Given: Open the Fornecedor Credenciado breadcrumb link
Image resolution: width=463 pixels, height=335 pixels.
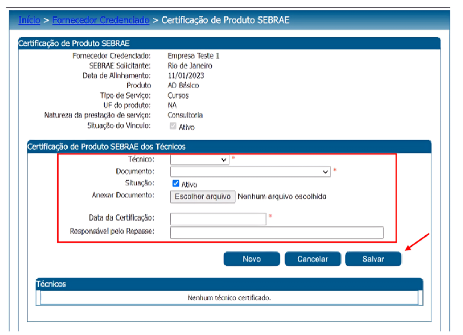Looking at the screenshot, I should pyautogui.click(x=100, y=20).
